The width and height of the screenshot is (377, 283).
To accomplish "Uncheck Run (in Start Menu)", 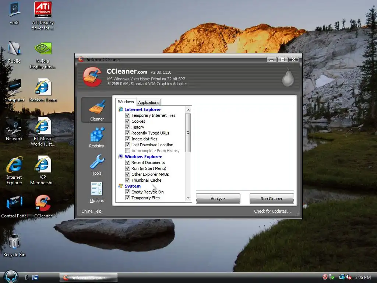I will coord(128,168).
